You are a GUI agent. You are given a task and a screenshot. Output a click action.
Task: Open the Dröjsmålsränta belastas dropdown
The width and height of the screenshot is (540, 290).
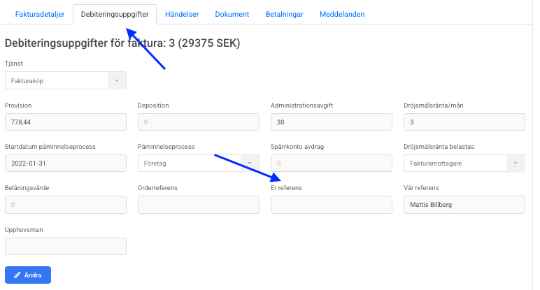coord(464,163)
